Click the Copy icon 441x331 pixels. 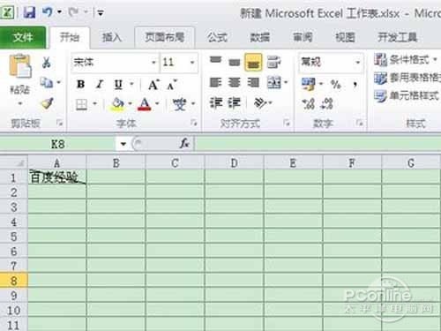tap(47, 82)
